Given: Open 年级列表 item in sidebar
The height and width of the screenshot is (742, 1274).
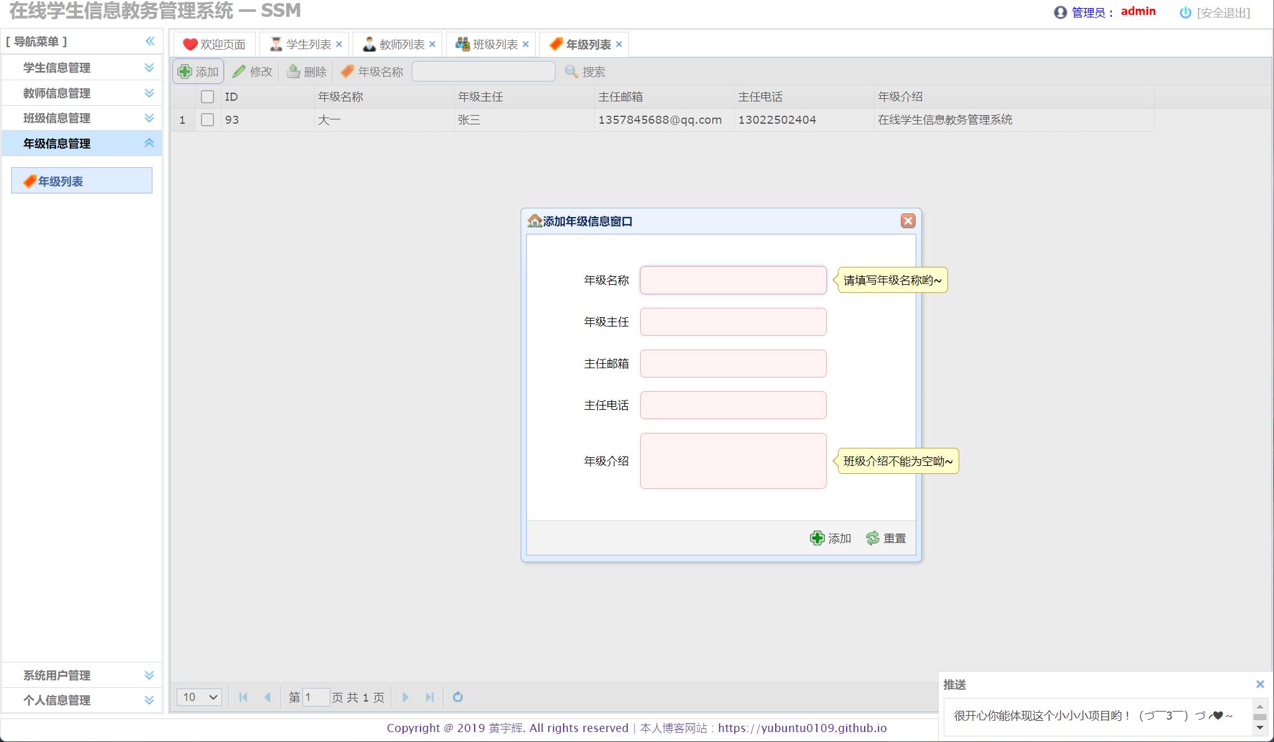Looking at the screenshot, I should [60, 181].
